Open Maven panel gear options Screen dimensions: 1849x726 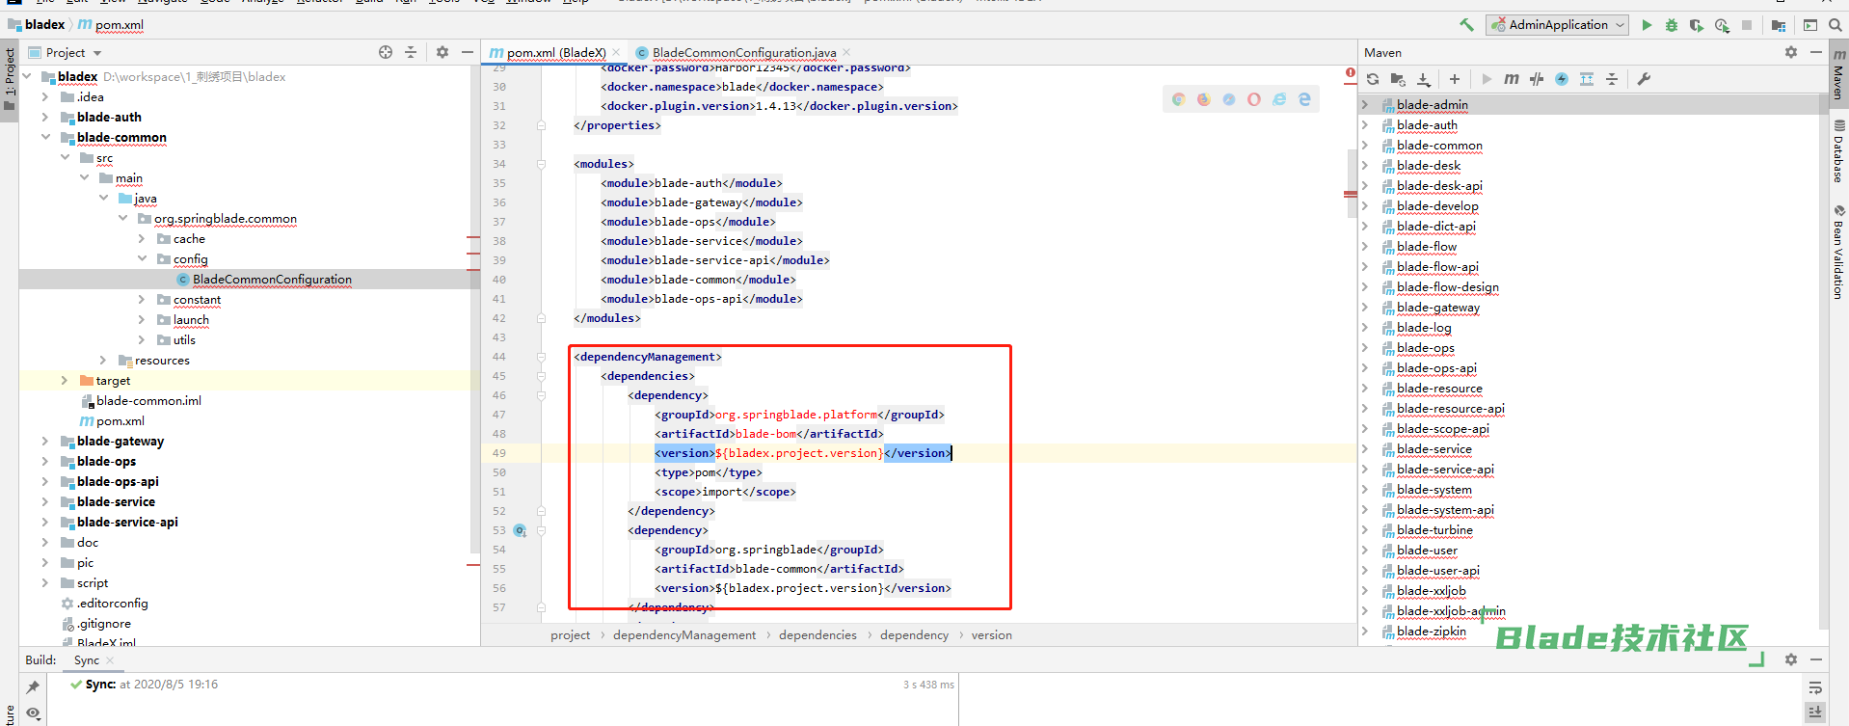coord(1791,52)
